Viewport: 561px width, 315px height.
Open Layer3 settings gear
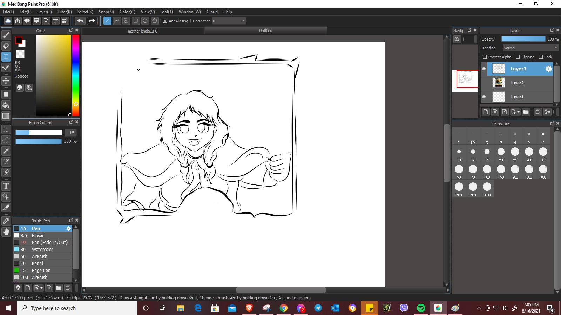coord(548,69)
